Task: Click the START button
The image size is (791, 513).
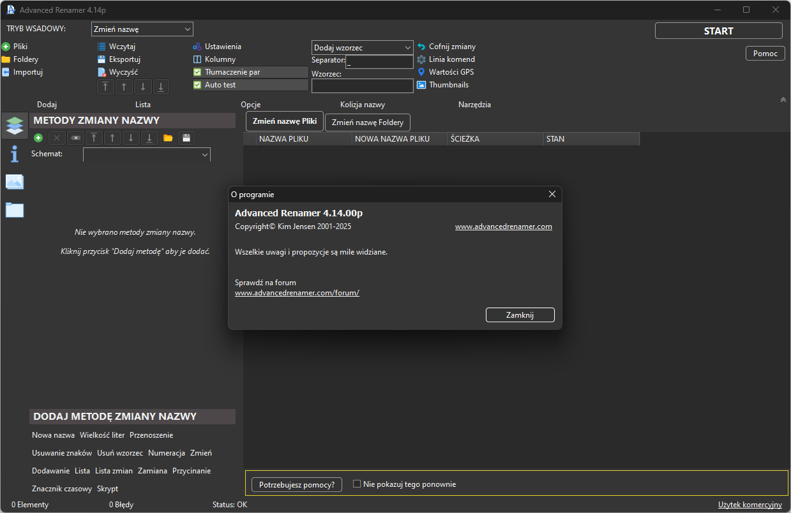Action: 719,31
